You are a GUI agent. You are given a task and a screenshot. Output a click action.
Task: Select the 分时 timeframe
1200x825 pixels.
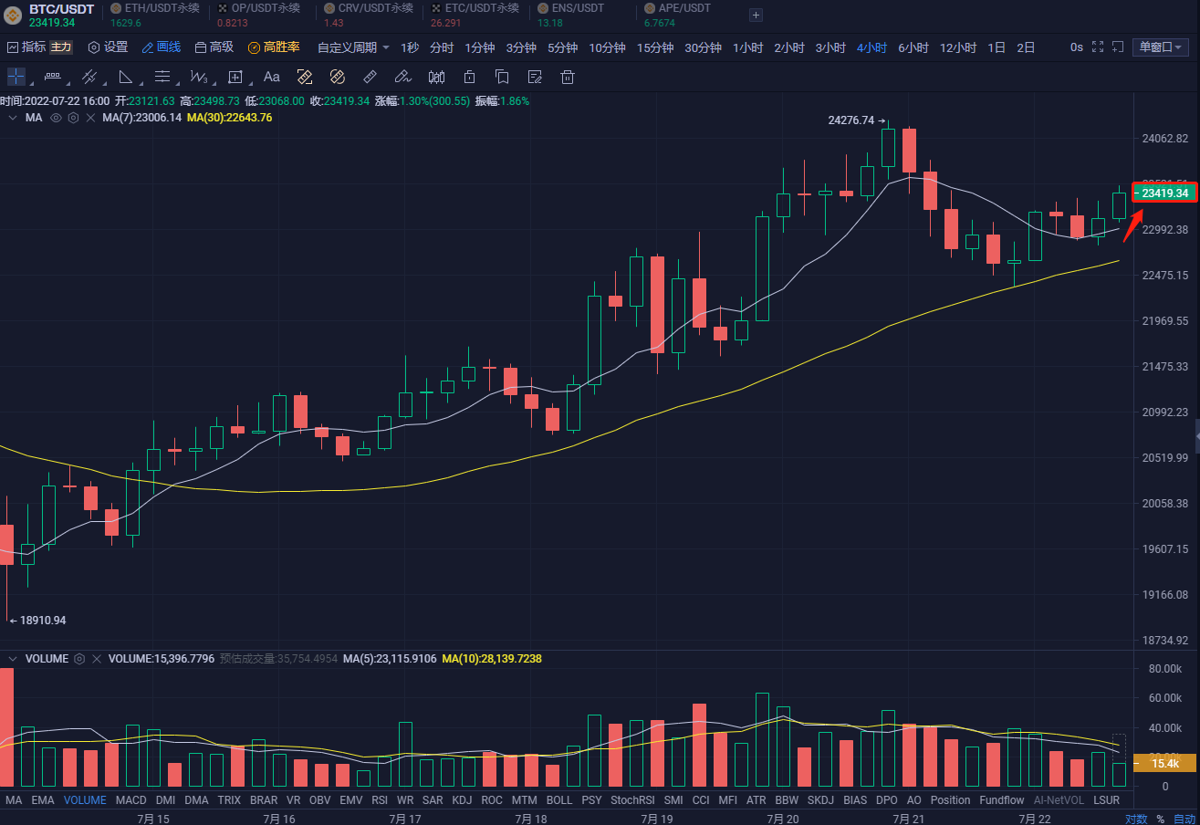pos(441,47)
